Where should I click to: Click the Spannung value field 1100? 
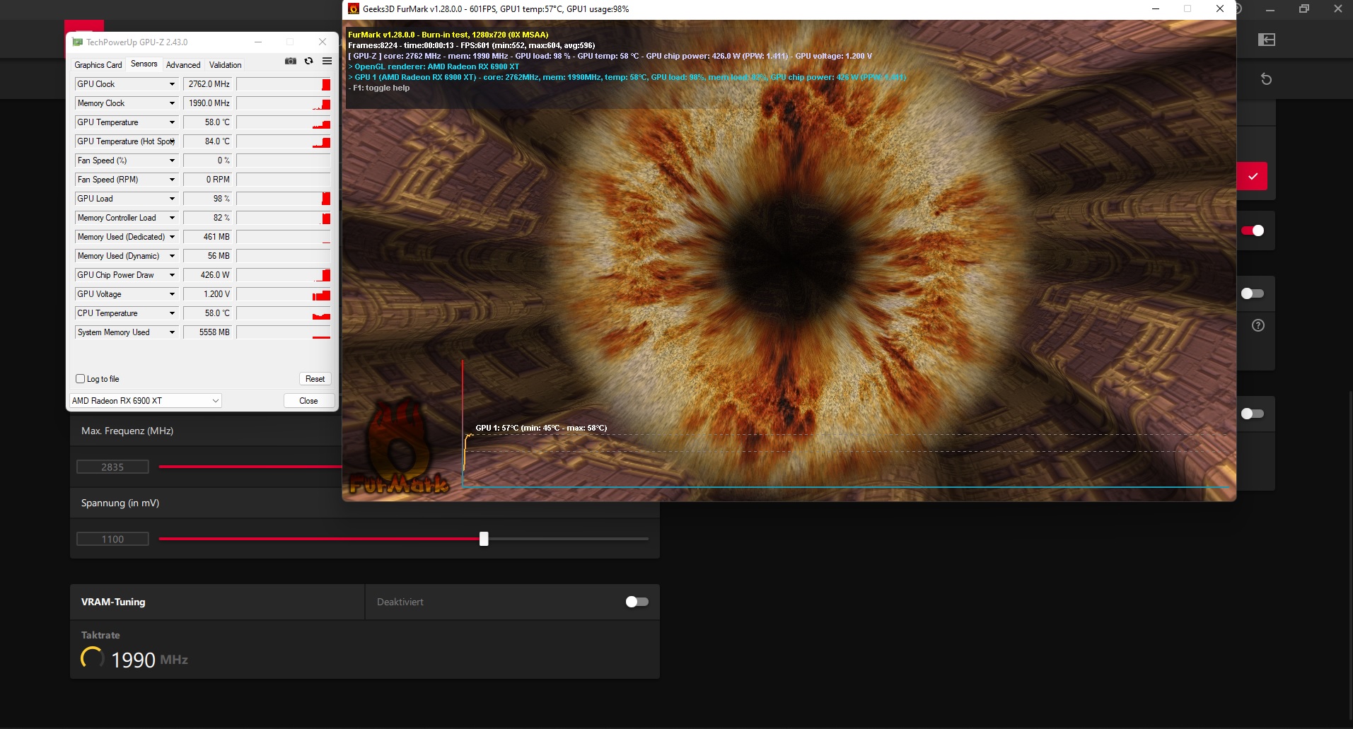pos(112,539)
